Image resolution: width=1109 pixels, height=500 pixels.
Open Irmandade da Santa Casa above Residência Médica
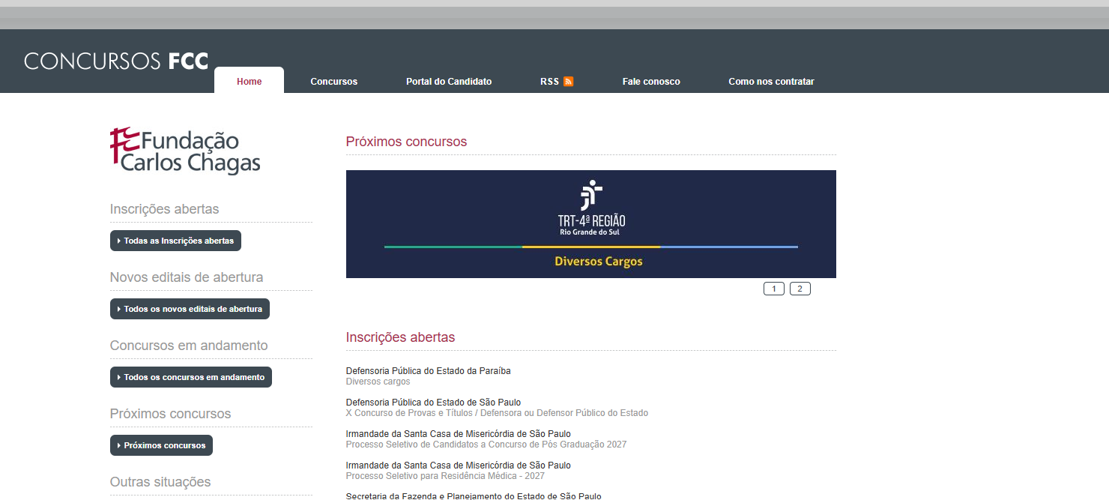(x=459, y=466)
